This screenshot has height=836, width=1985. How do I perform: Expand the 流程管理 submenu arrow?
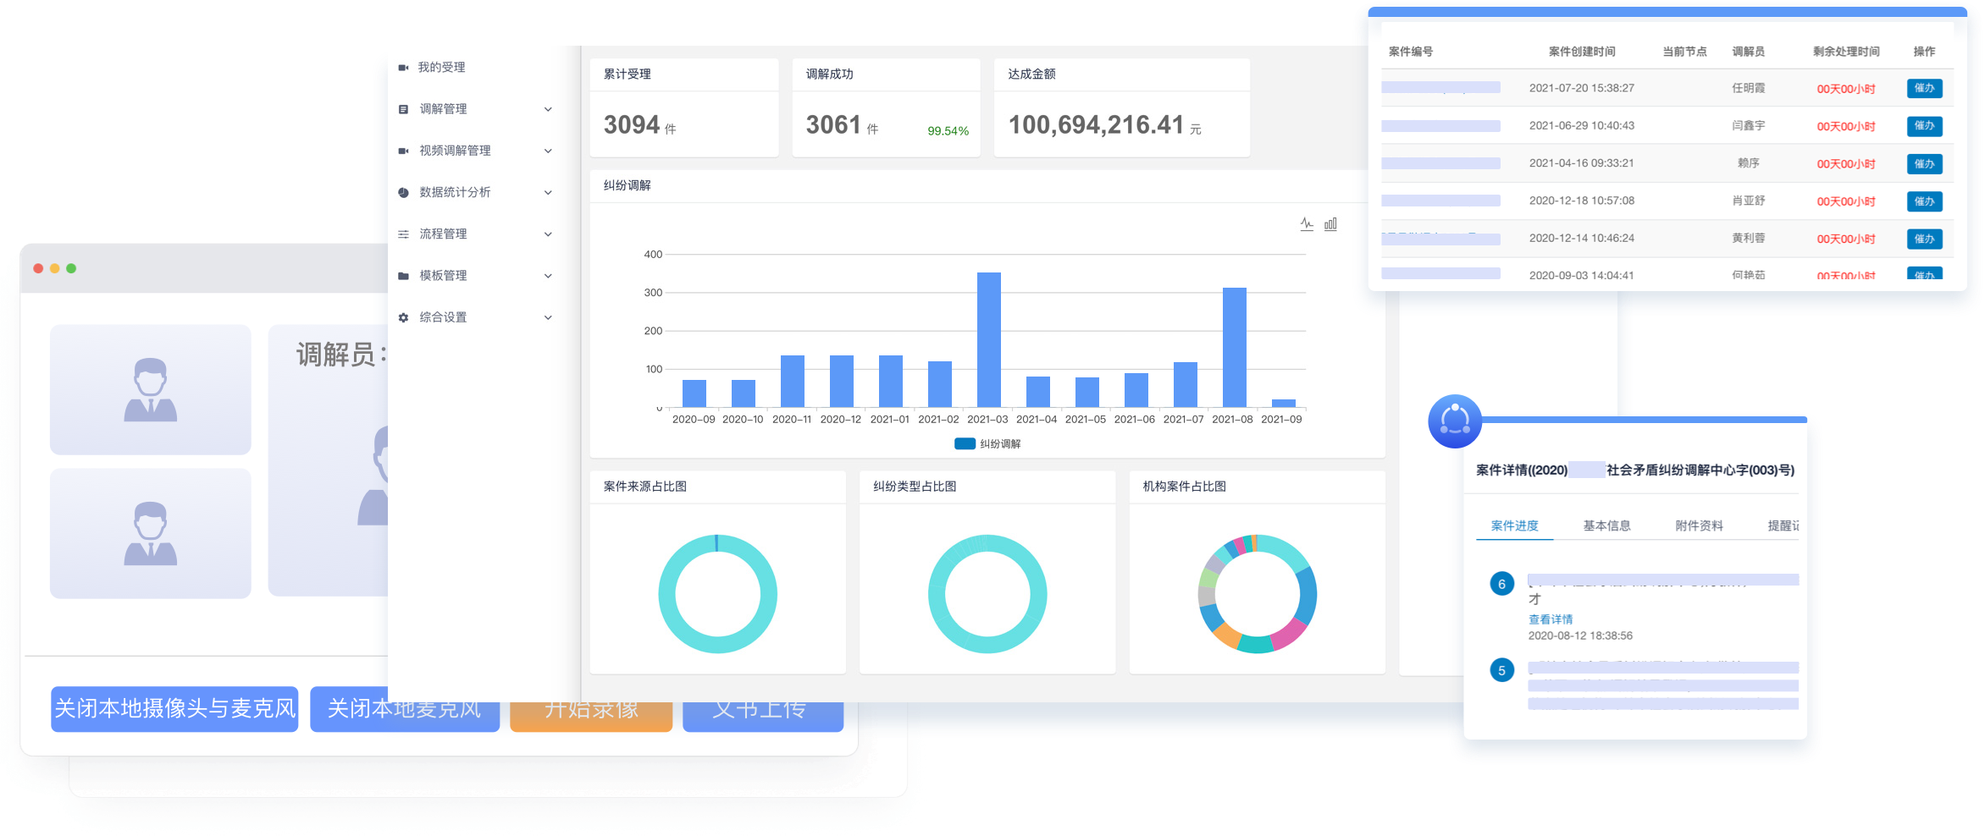548,234
